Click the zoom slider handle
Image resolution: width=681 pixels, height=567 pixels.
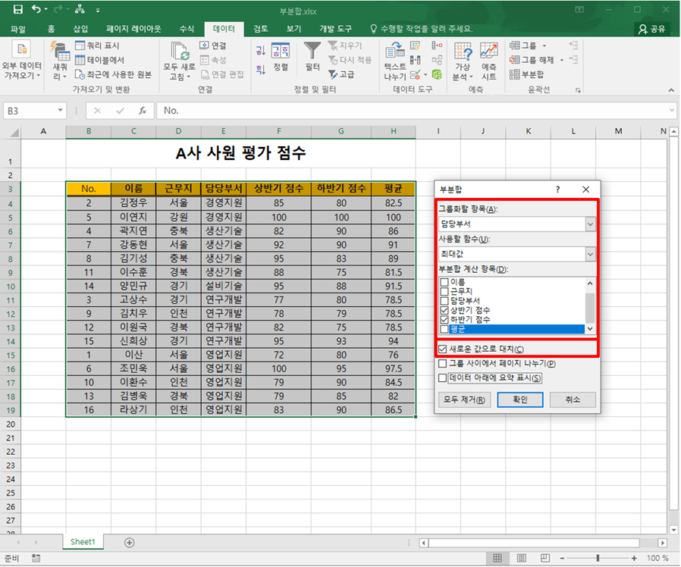598,558
